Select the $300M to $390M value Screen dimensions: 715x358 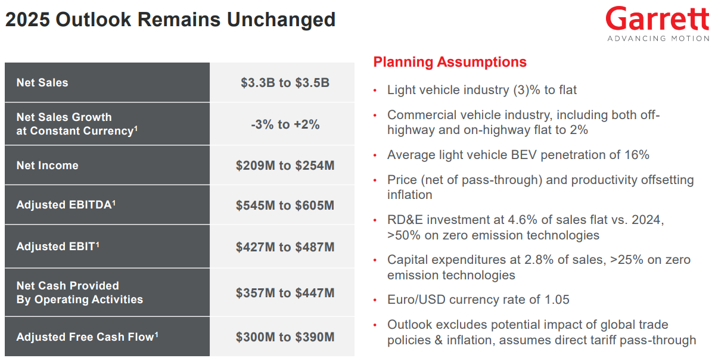tap(285, 337)
